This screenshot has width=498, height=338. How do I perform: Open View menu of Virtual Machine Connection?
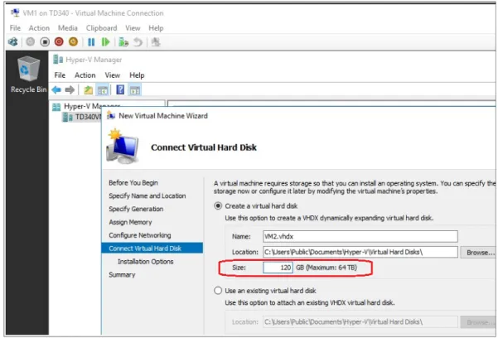(133, 28)
